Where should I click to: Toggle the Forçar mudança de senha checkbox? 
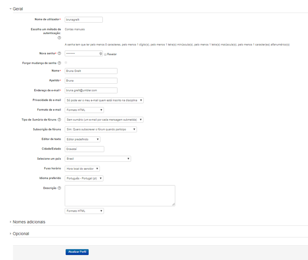[x=66, y=63]
